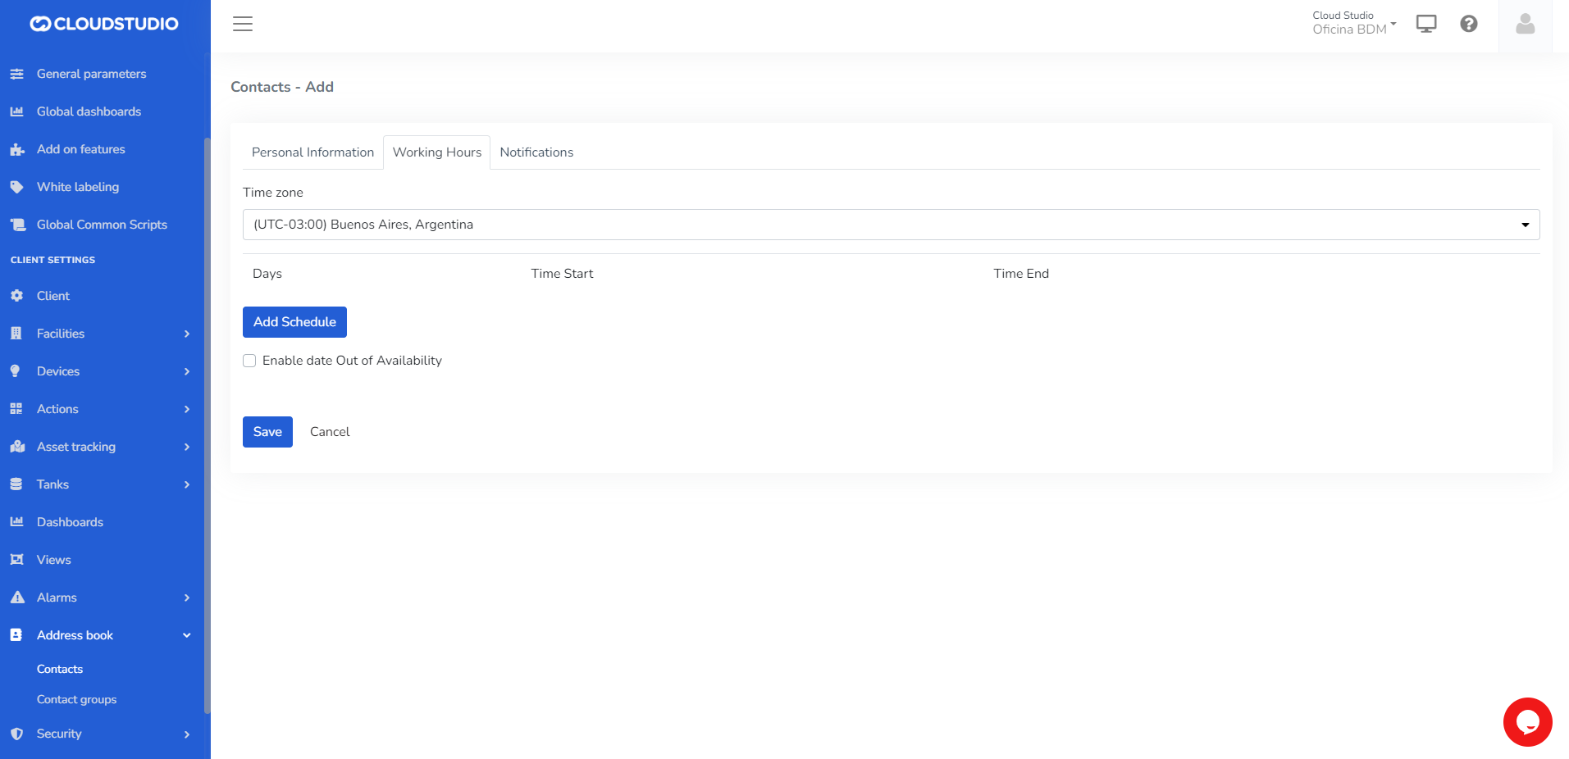Click the Add Schedule button
The image size is (1569, 759).
click(x=294, y=322)
